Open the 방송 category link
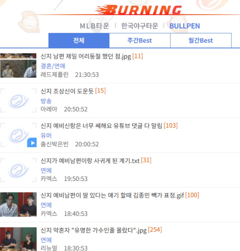 pyautogui.click(x=46, y=101)
